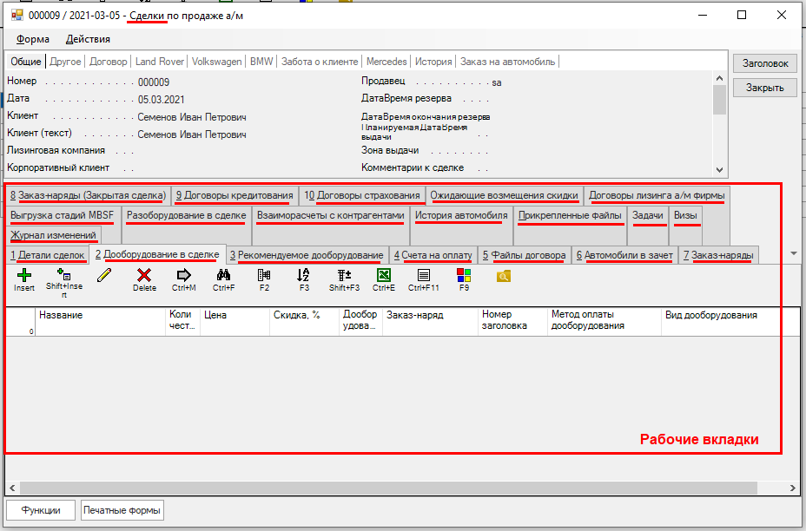Open the Действия menu
The width and height of the screenshot is (806, 531).
(x=88, y=39)
